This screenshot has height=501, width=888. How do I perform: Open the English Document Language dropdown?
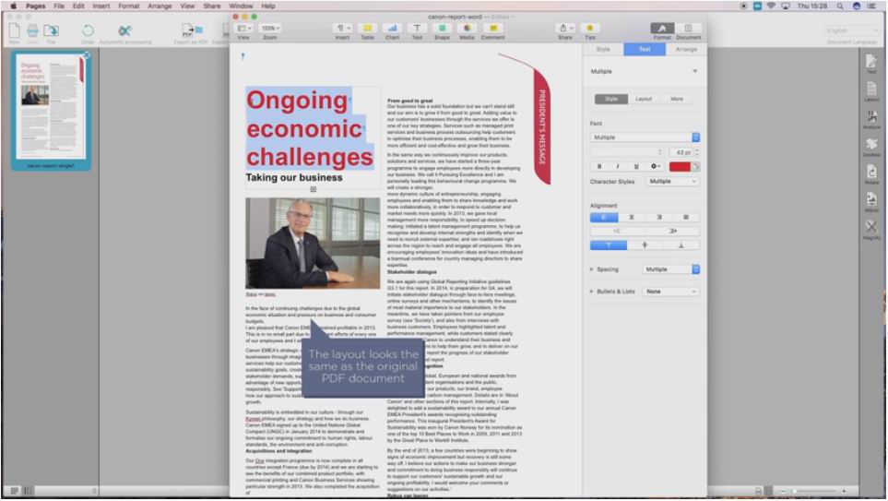pos(851,30)
